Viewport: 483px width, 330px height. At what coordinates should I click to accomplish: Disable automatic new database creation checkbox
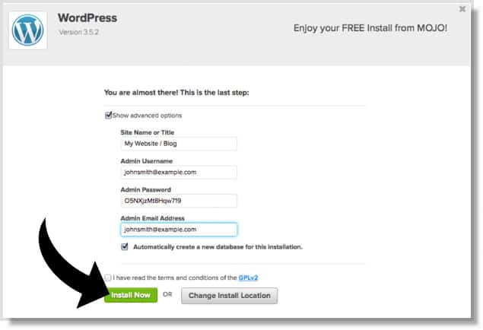click(x=125, y=247)
